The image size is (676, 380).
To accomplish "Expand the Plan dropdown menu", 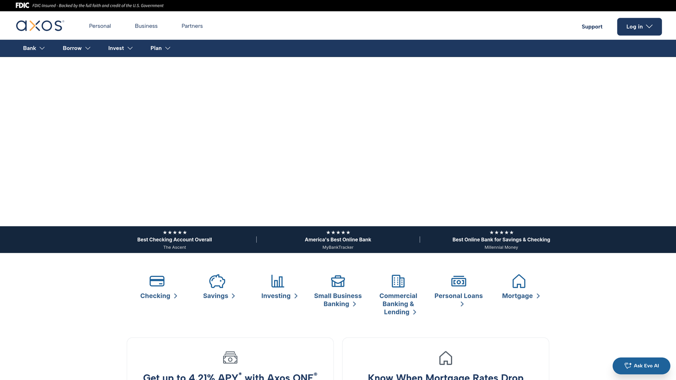I will pos(161,48).
